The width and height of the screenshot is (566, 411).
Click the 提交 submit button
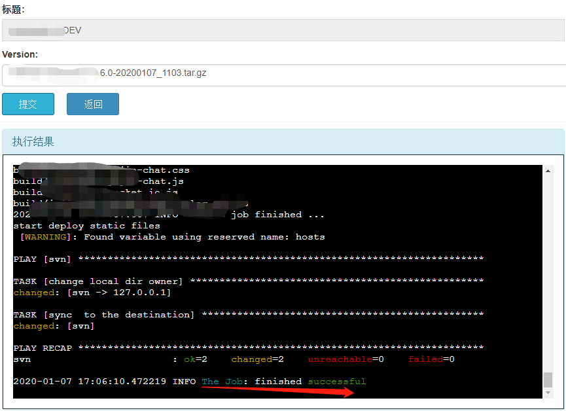(x=28, y=104)
